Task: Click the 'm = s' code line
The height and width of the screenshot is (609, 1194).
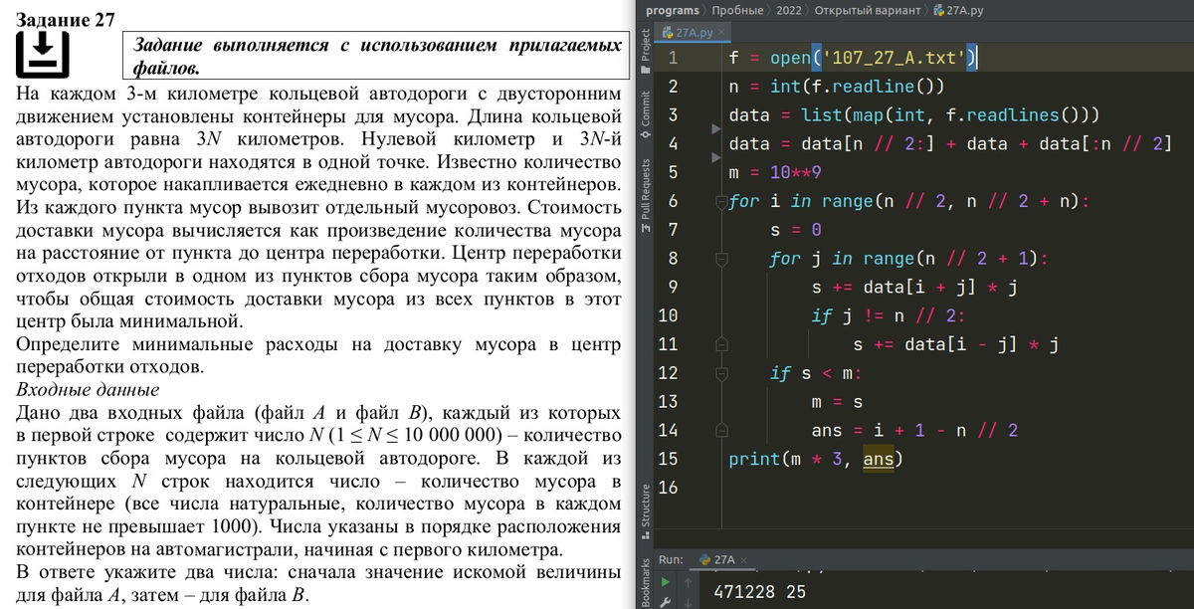Action: (836, 403)
